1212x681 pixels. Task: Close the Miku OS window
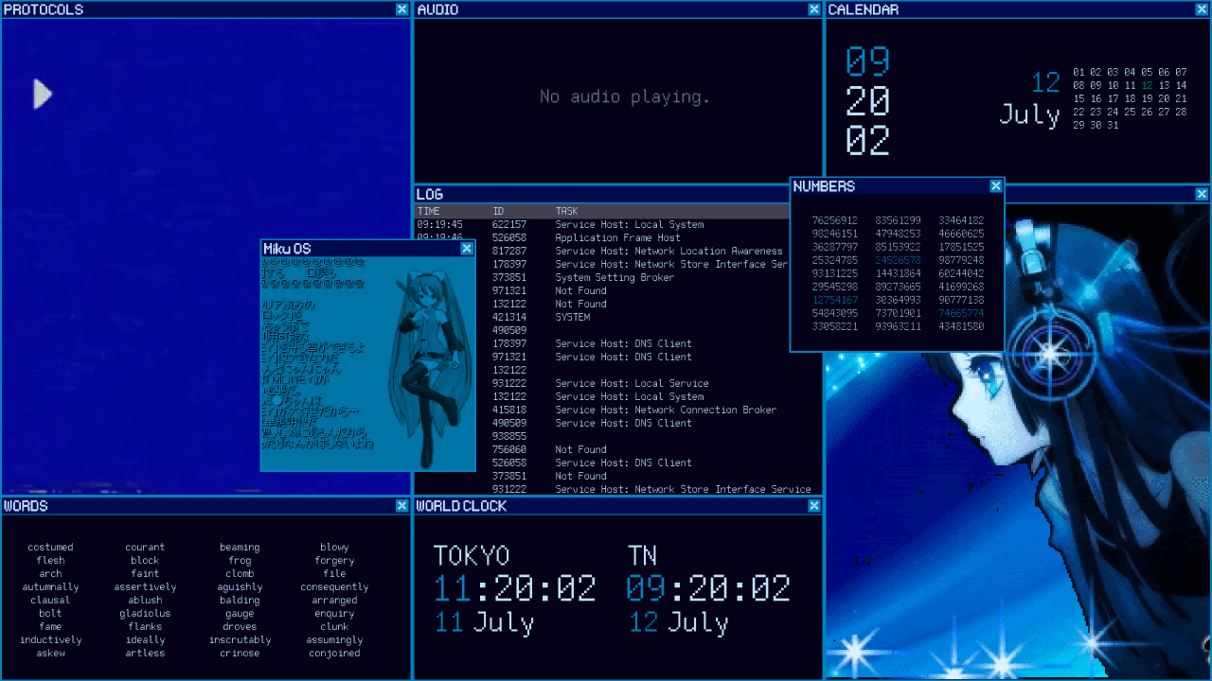[x=467, y=249]
